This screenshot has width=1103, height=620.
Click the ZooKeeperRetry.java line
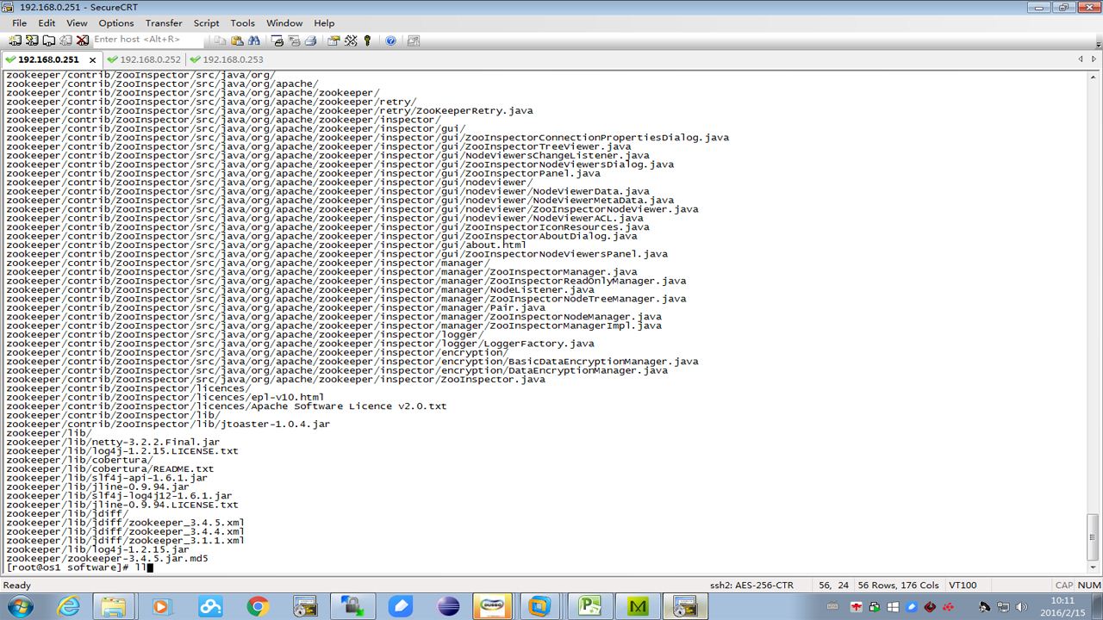click(x=270, y=111)
